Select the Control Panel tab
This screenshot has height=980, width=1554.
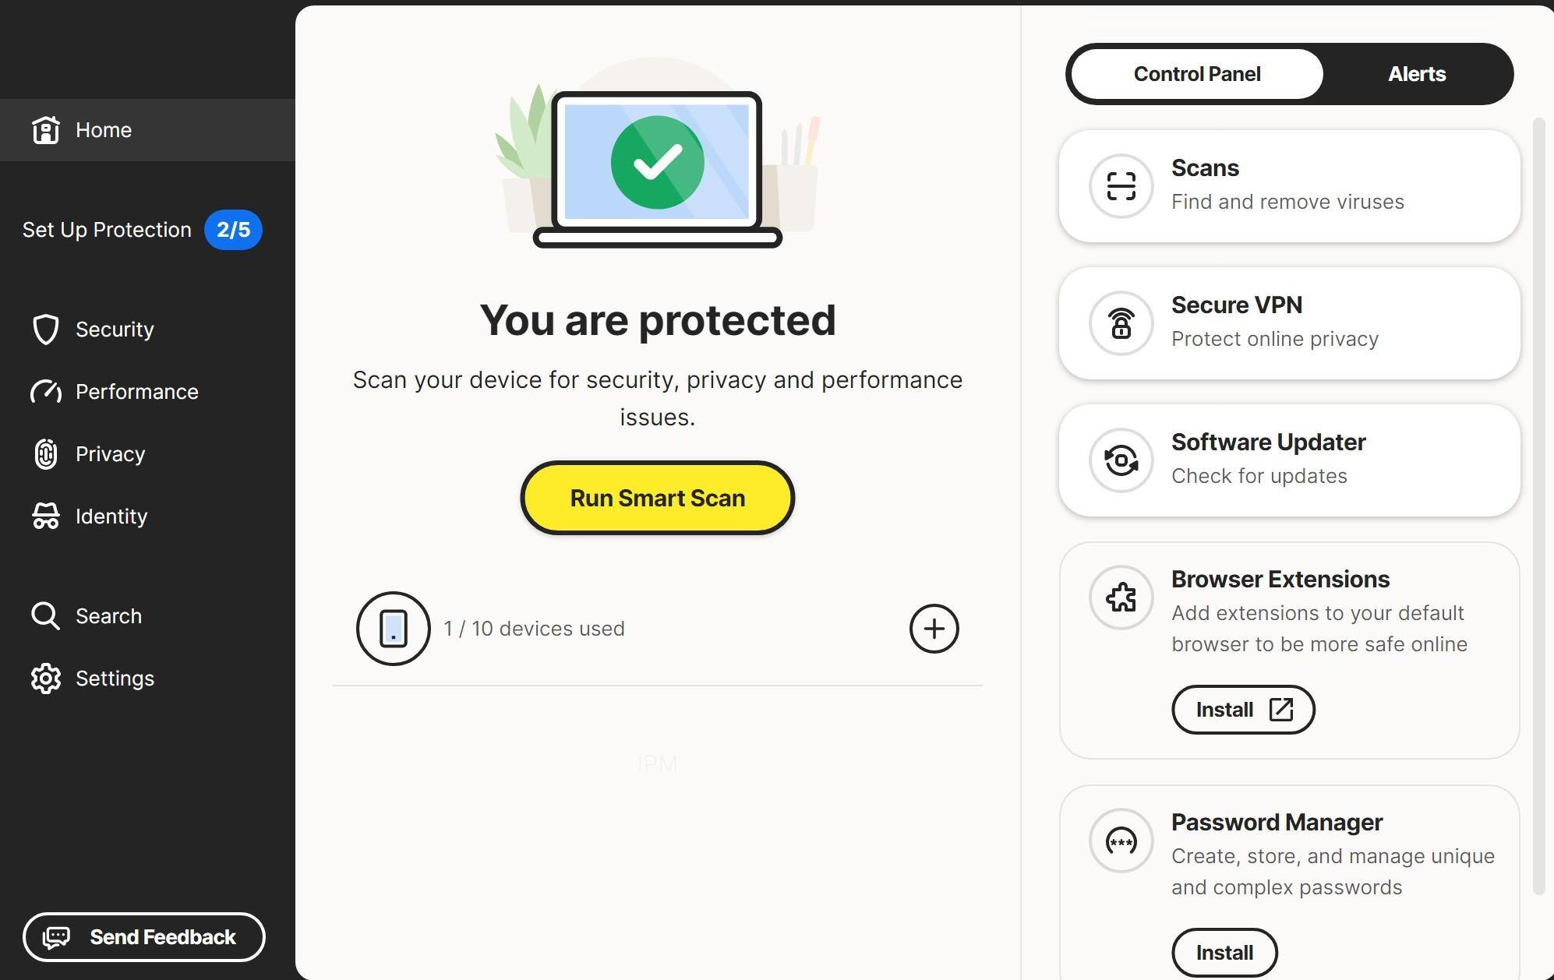pyautogui.click(x=1196, y=74)
